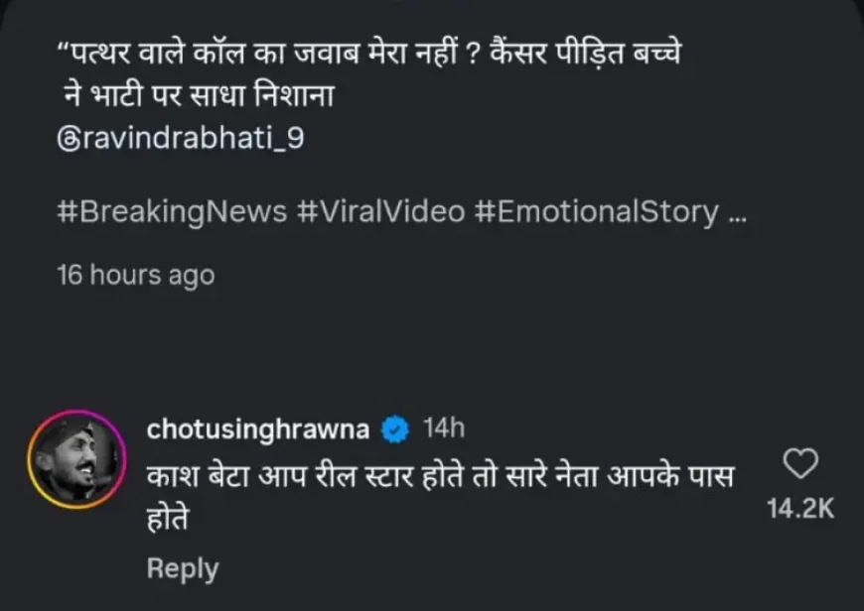
Task: Open the chotusinghrawna username profile link
Action: (x=257, y=429)
